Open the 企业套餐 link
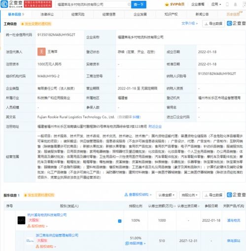Image resolution: width=246 pixels, height=251 pixels. click(198, 4)
